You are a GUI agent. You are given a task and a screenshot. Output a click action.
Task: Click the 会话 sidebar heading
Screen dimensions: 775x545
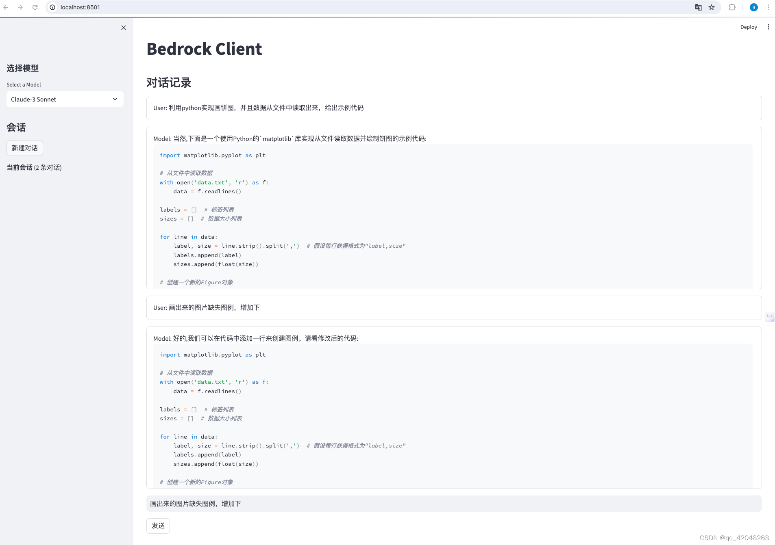(x=16, y=128)
